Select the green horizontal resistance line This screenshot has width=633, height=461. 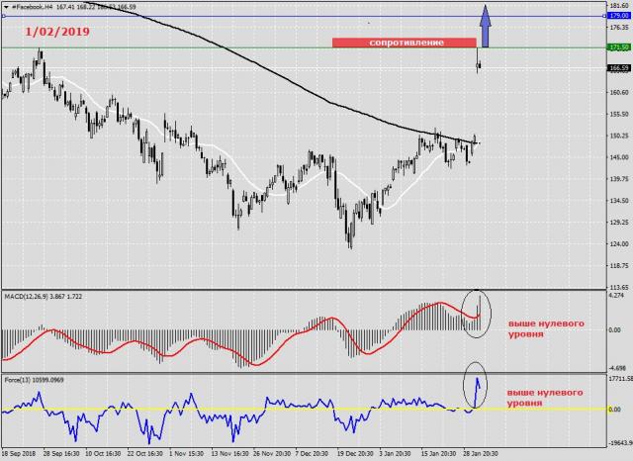pyautogui.click(x=198, y=47)
